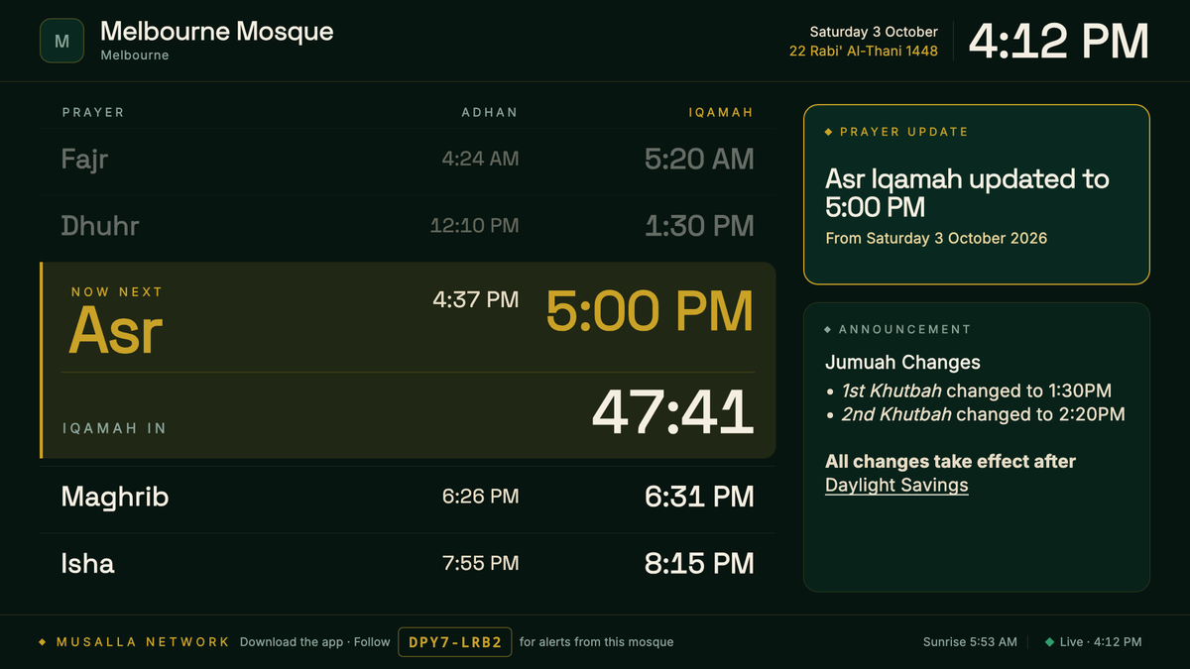Click Dhuhr iqamah time 1:30 PM
The image size is (1190, 669).
699,226
